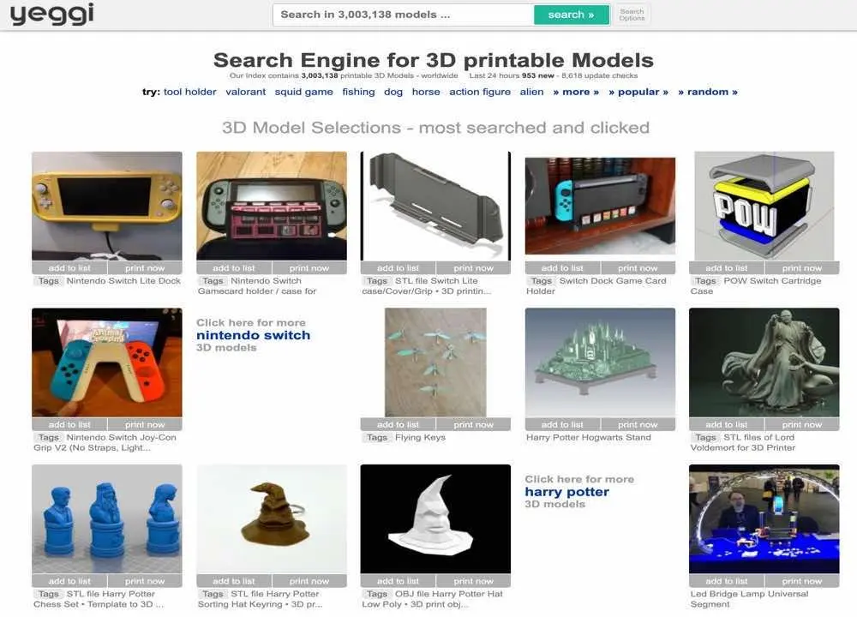Open 'Harry Potter Hogwarts Stand' title link
This screenshot has height=617, width=857.
[x=589, y=437]
